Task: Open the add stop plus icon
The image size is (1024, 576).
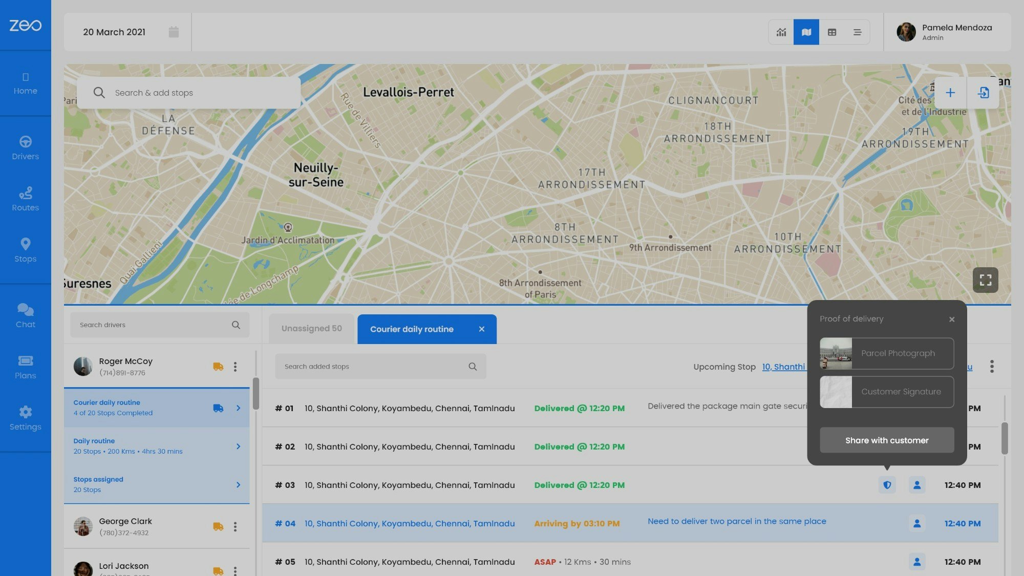Action: [950, 93]
